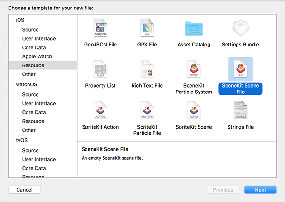Viewport: 285px width, 202px height.
Task: Click the highlighted SceneKit Scene File SCN icon
Action: tap(240, 69)
